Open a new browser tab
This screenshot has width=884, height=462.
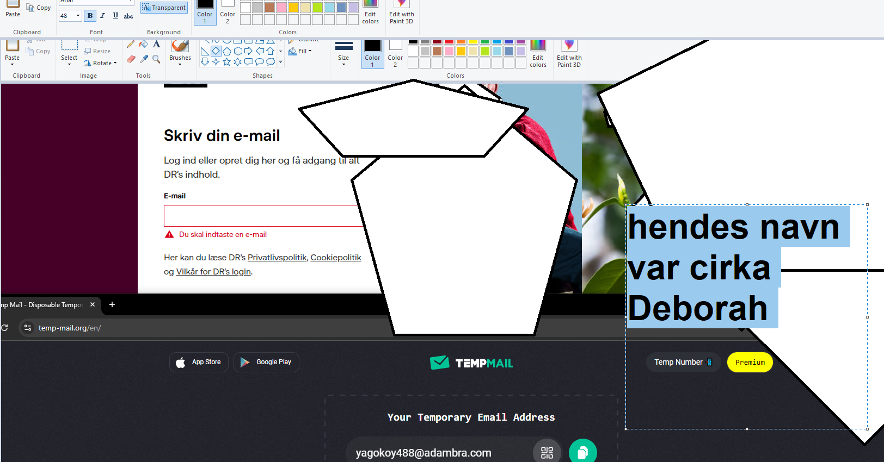coord(112,305)
